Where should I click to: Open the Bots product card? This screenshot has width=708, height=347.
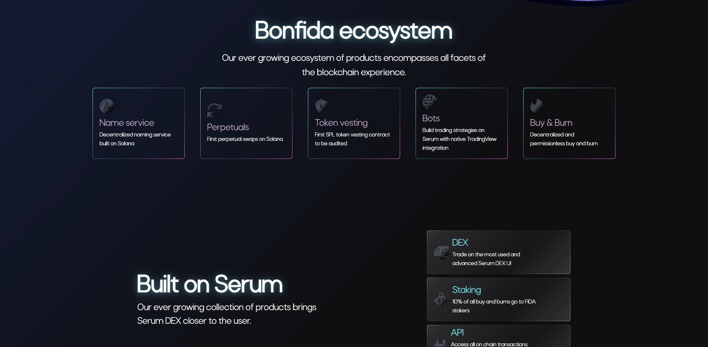462,123
